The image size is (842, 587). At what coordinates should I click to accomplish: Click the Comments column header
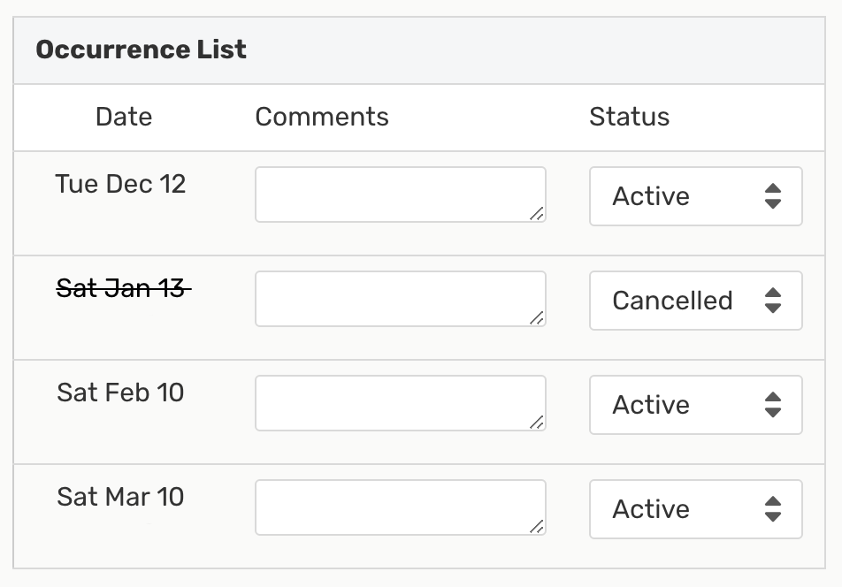coord(322,117)
